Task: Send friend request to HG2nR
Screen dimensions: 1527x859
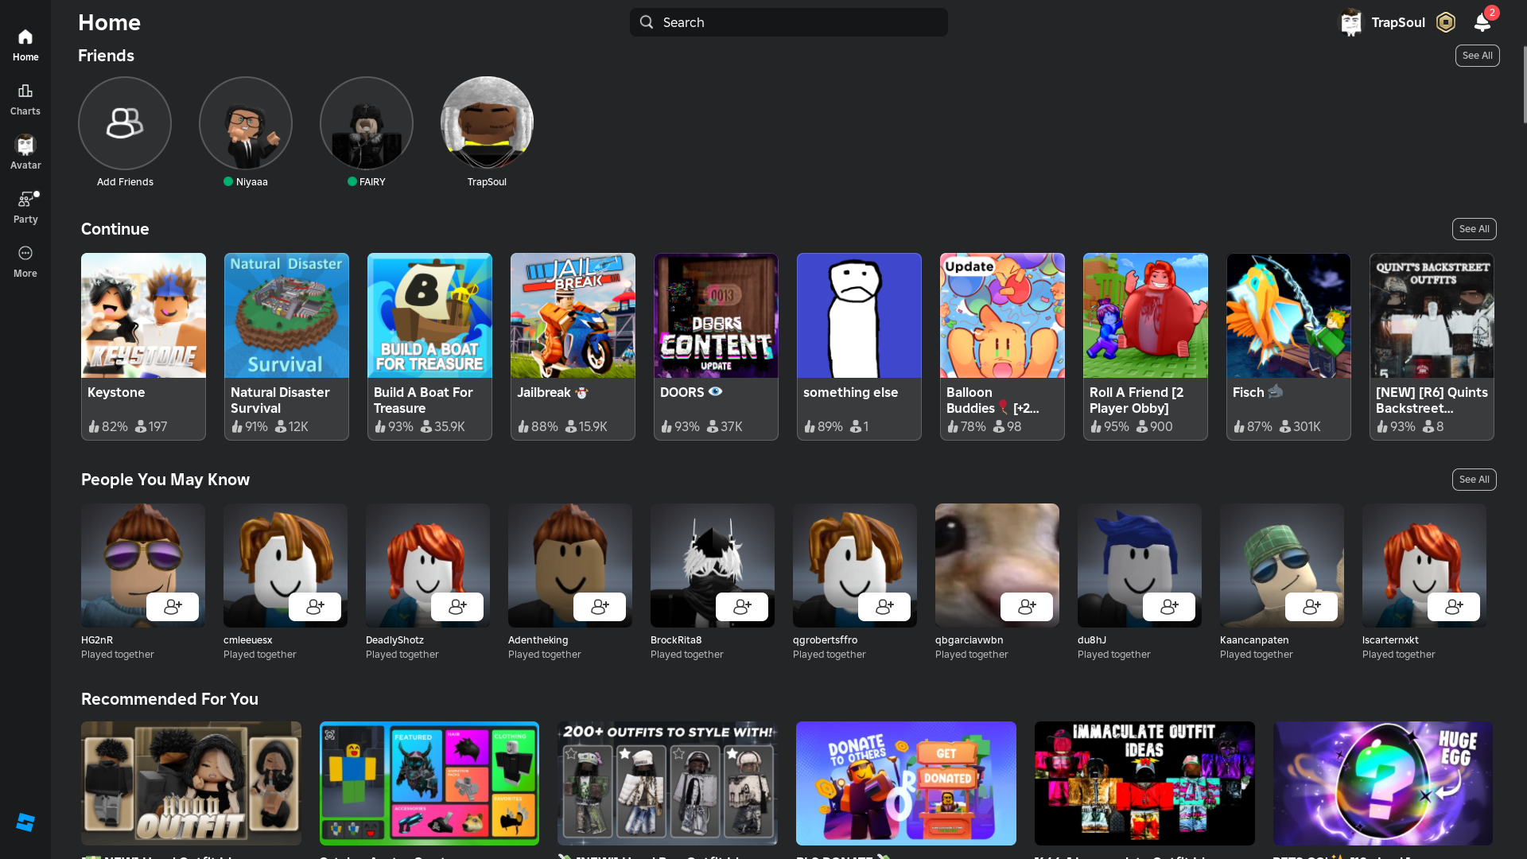Action: [x=173, y=607]
